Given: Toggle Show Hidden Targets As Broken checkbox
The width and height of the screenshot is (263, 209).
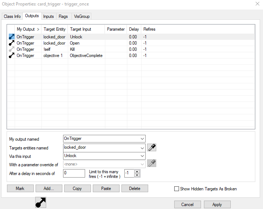Looking at the screenshot, I should [176, 189].
